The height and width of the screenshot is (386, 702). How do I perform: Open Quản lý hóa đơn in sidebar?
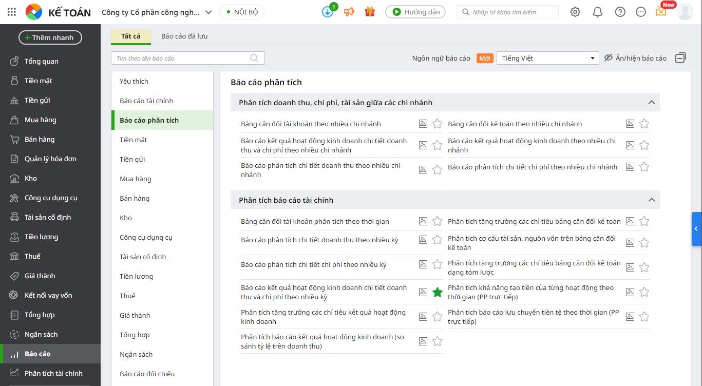(x=50, y=159)
